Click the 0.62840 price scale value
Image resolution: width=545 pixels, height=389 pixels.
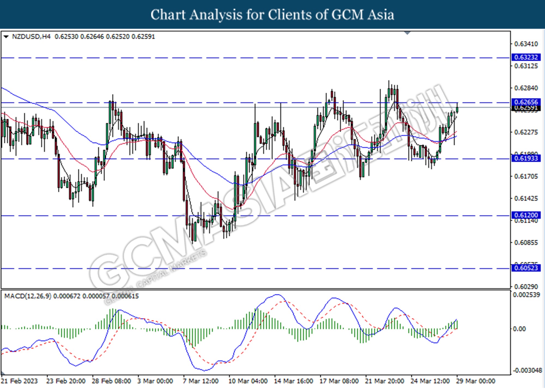pyautogui.click(x=526, y=88)
